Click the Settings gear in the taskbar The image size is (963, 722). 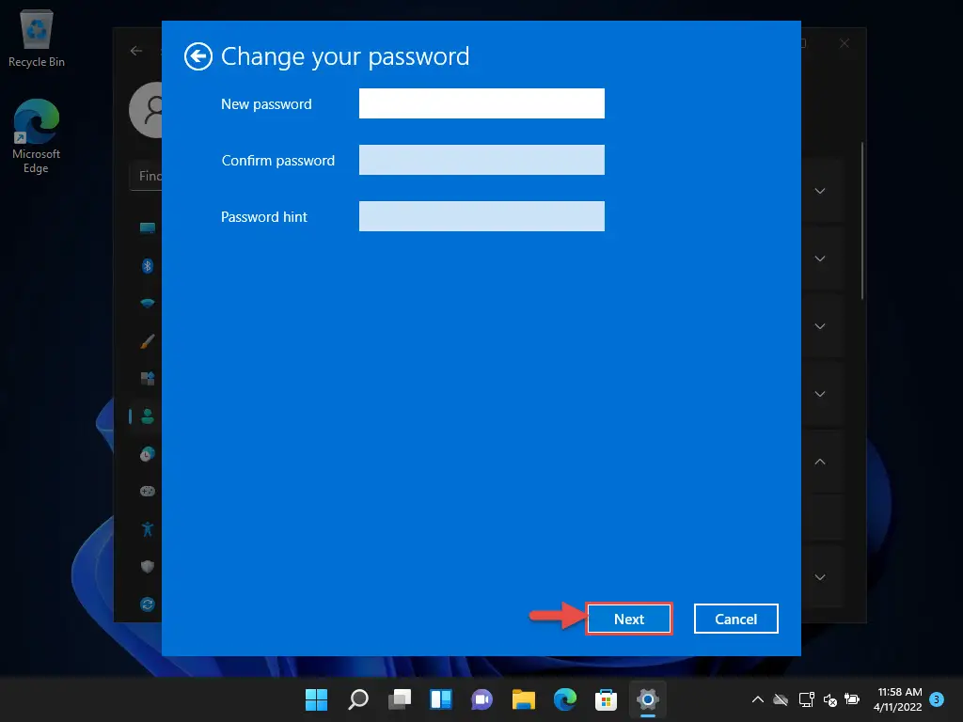click(647, 699)
